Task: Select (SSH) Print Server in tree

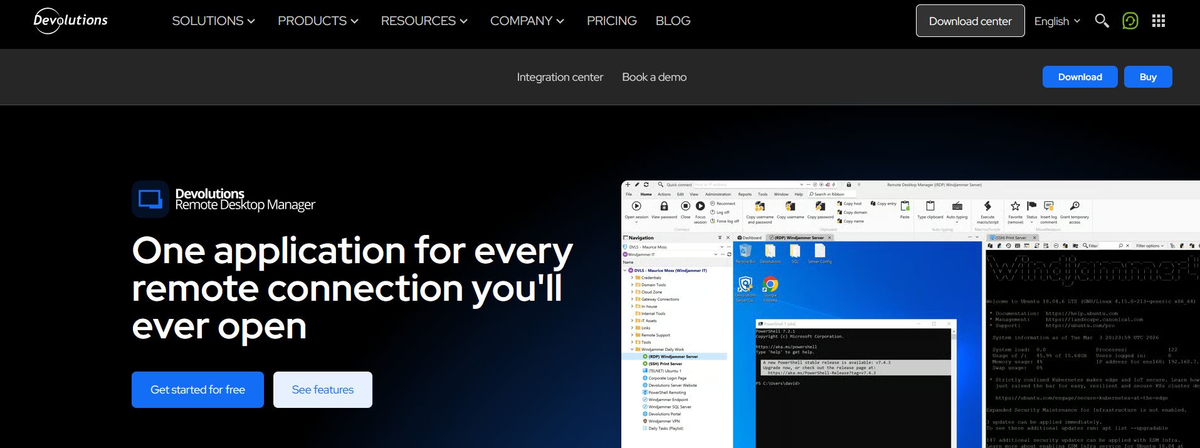Action: click(665, 364)
